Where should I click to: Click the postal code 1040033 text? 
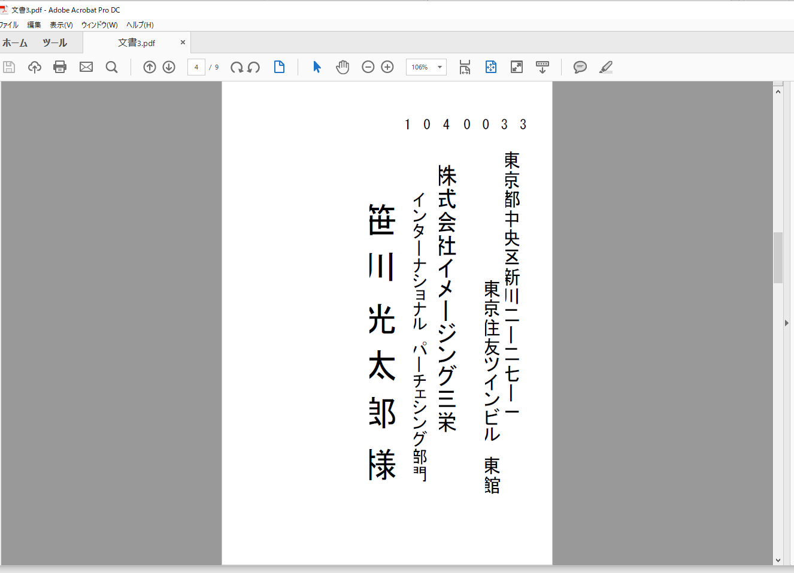[465, 125]
